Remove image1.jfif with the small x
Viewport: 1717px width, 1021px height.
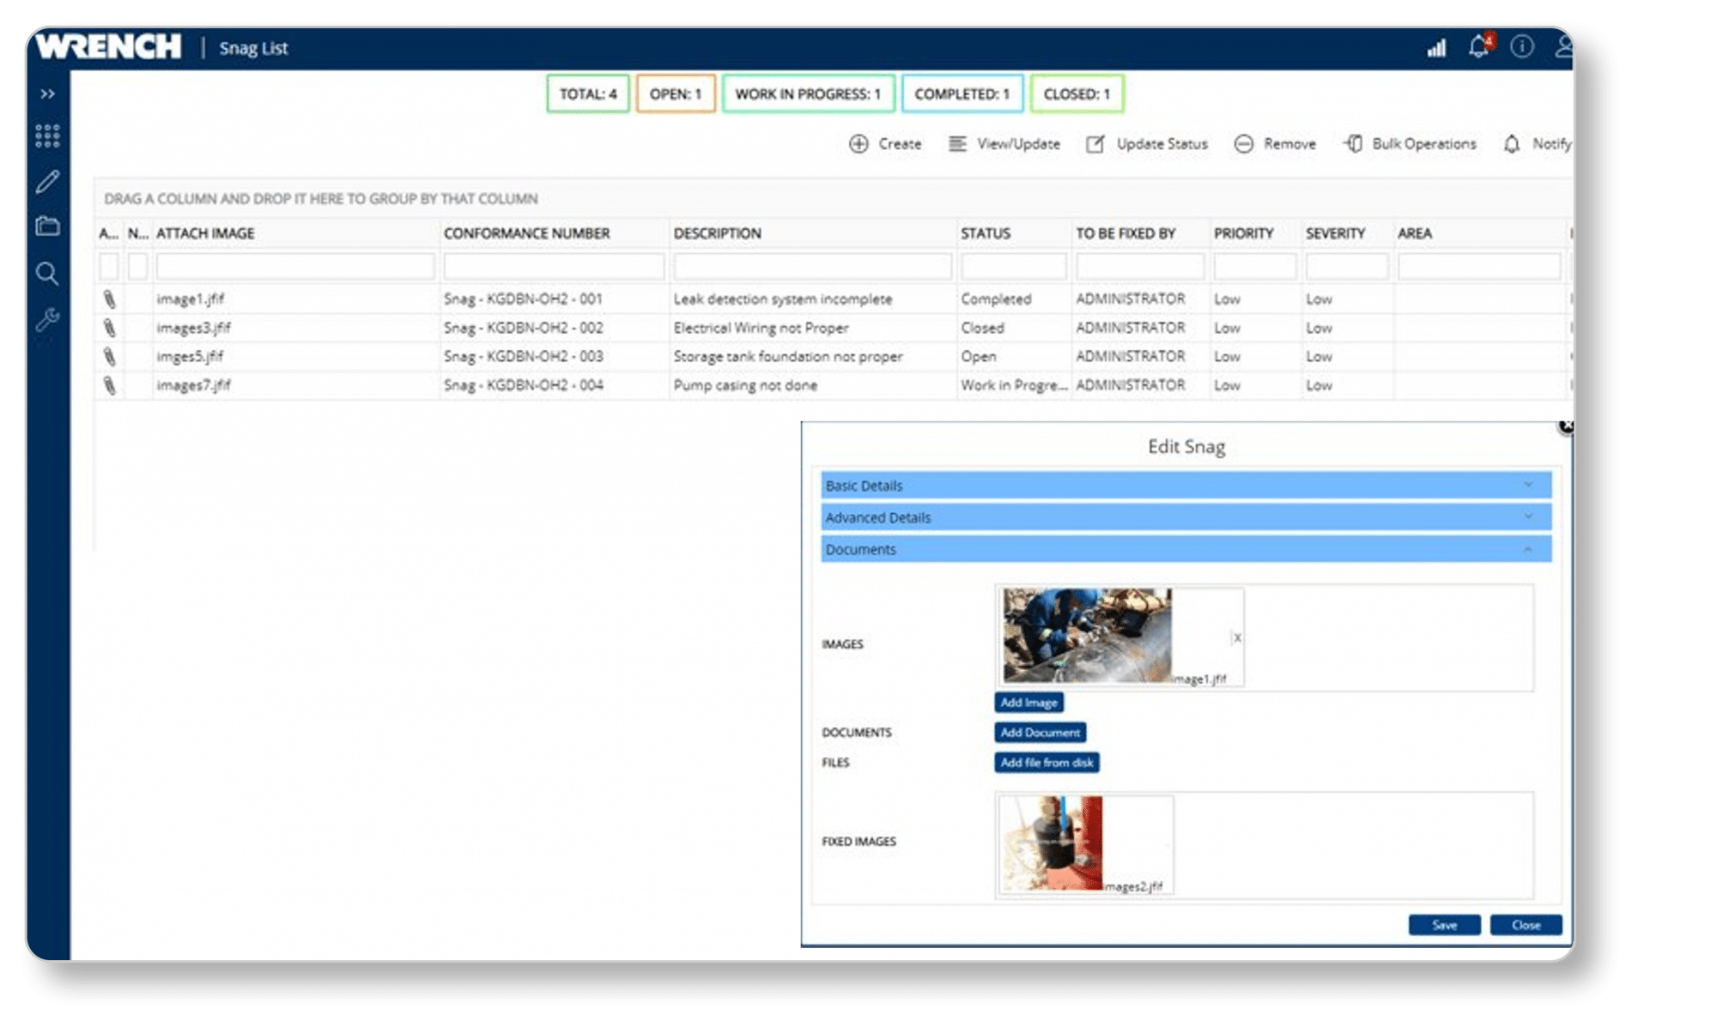[1237, 637]
